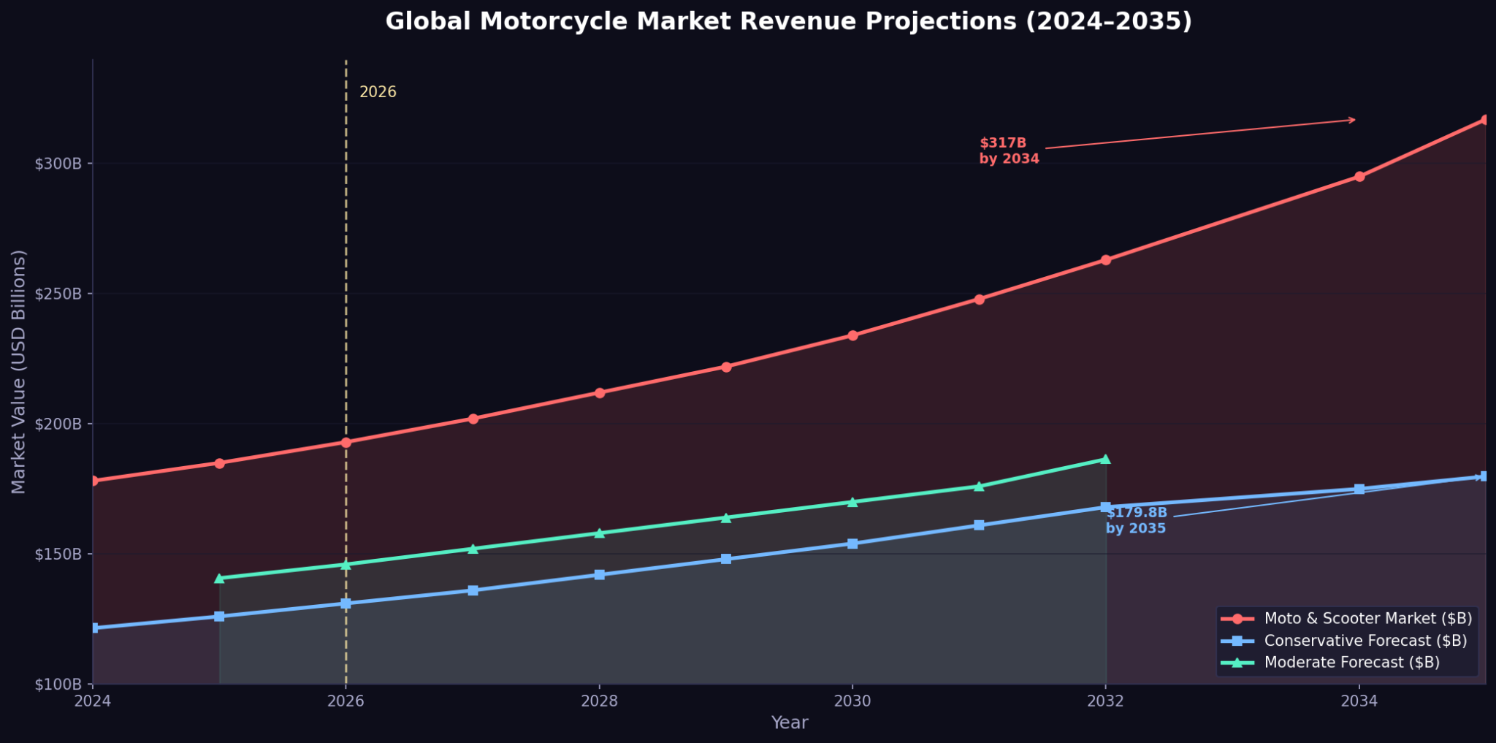
Task: Click the chart title Global Motorcycle Market Revenue Projections
Action: 789,21
